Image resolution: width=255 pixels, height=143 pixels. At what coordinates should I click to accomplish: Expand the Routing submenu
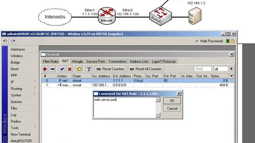click(35, 88)
